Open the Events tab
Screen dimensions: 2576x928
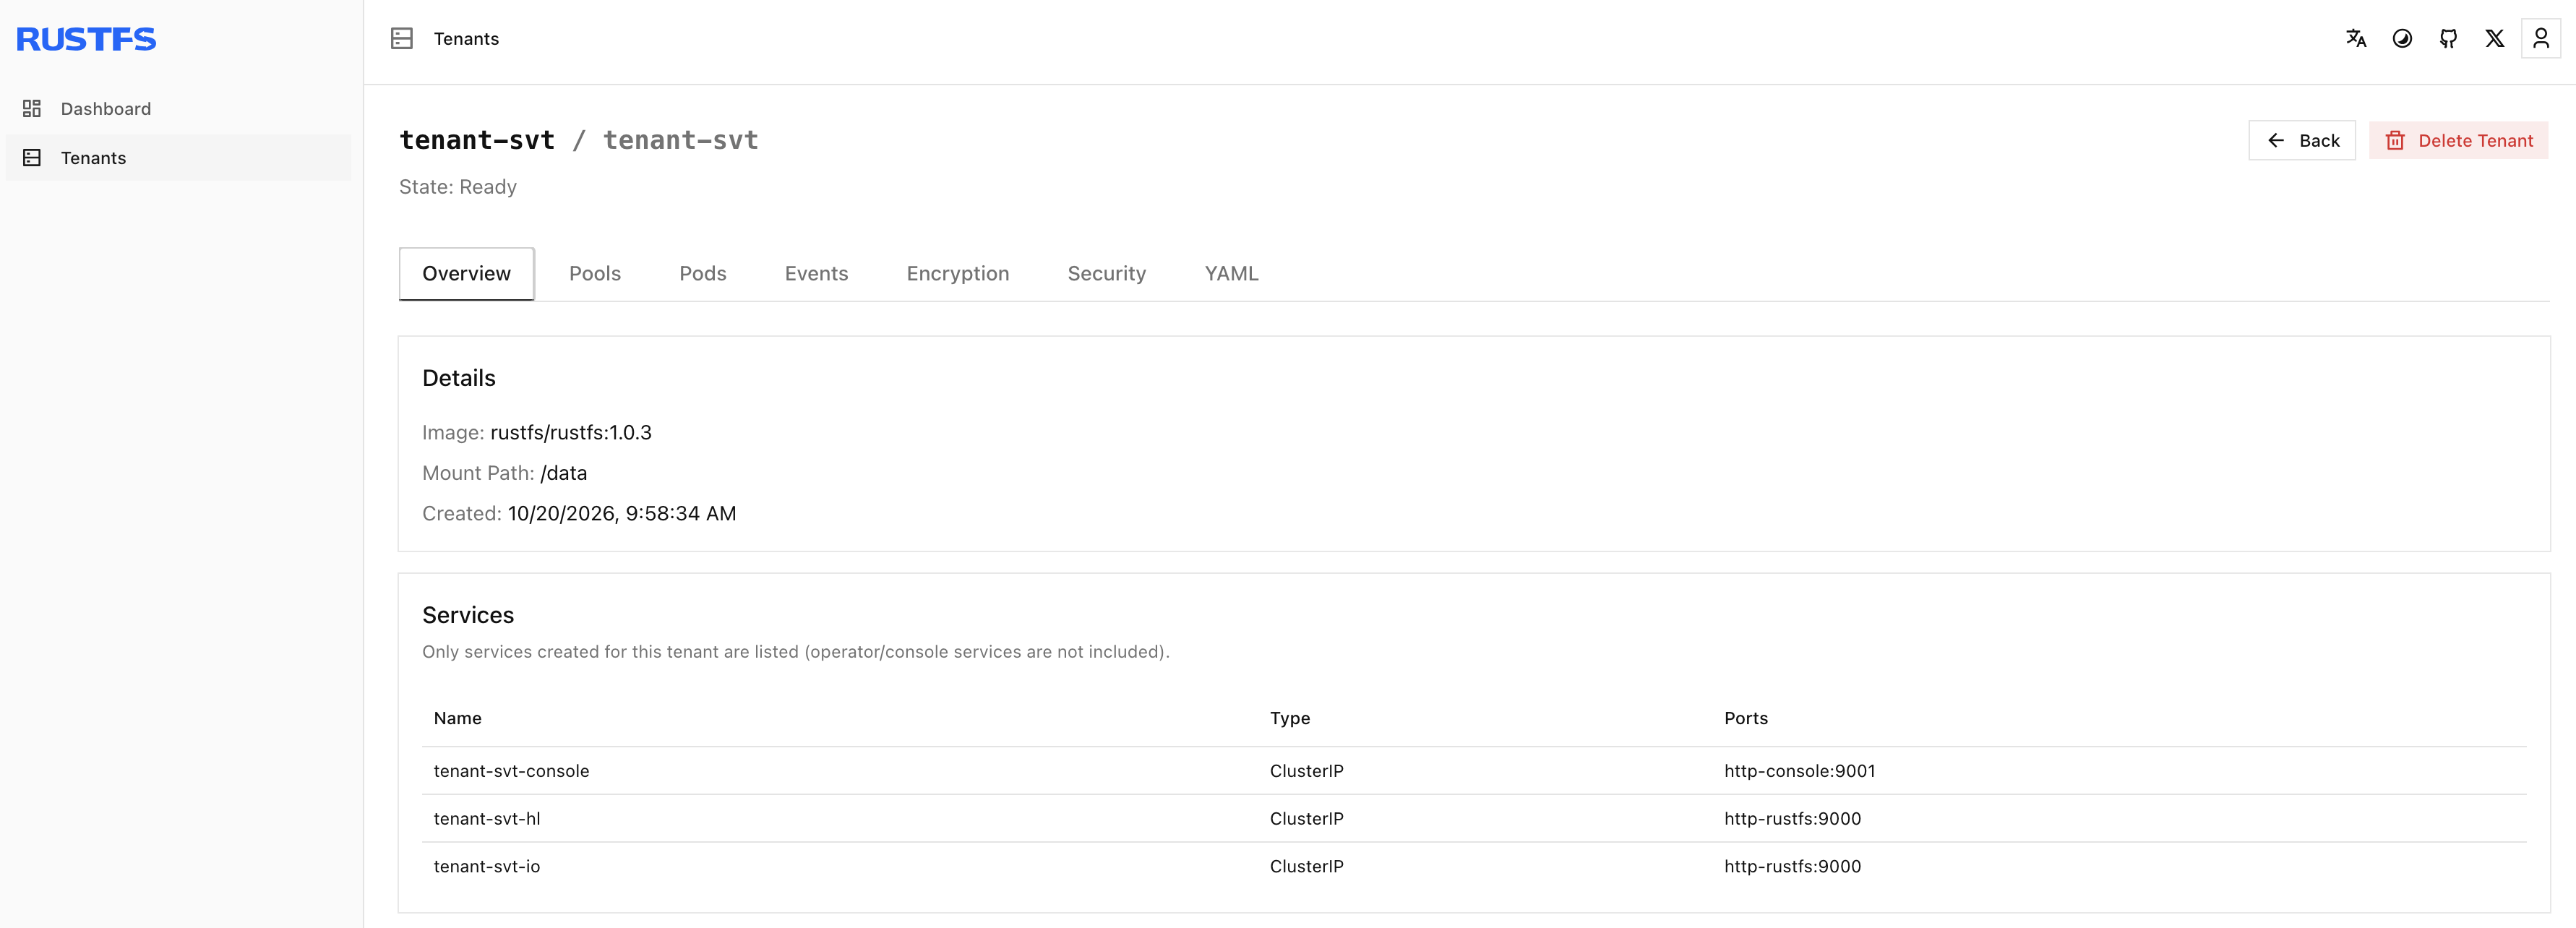pos(816,274)
